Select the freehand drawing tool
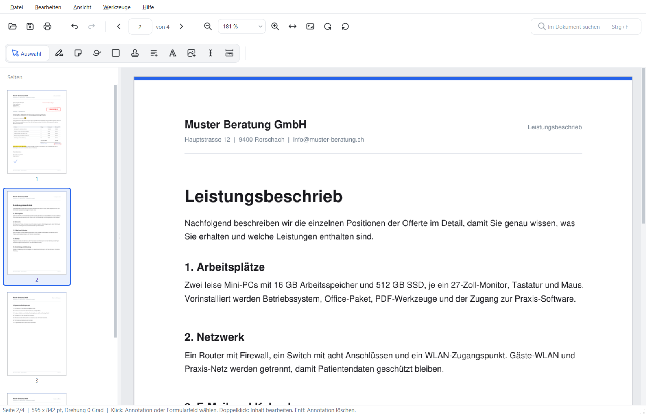 coord(97,53)
